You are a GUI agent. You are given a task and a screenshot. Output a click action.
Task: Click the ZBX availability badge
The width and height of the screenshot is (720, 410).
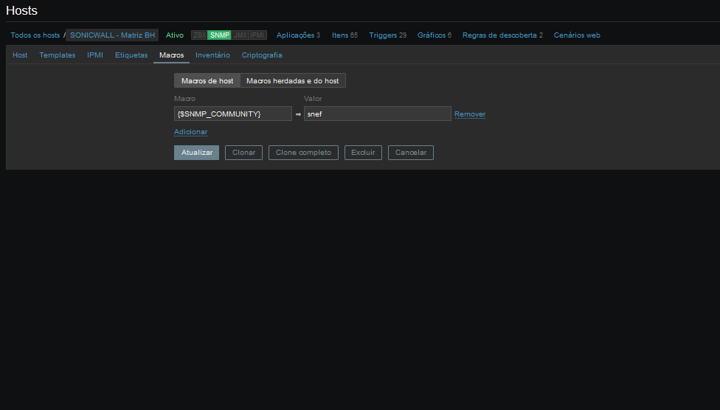199,35
